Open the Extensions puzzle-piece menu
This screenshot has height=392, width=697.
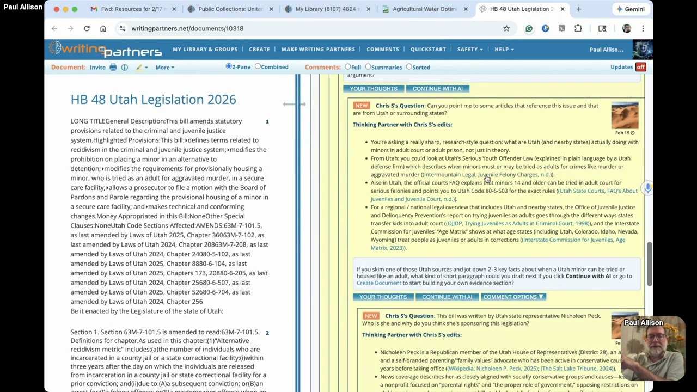coord(578,28)
